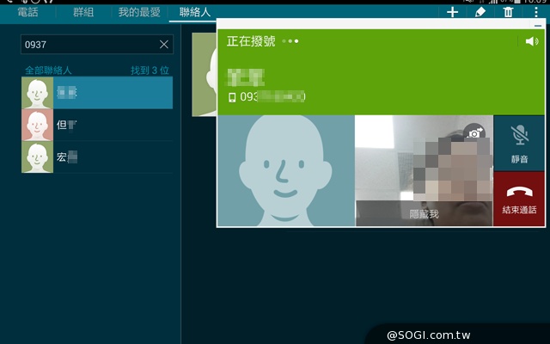Screen dimensions: 550x344
Task: Toggle the speaker icon in call window
Action: (x=532, y=41)
